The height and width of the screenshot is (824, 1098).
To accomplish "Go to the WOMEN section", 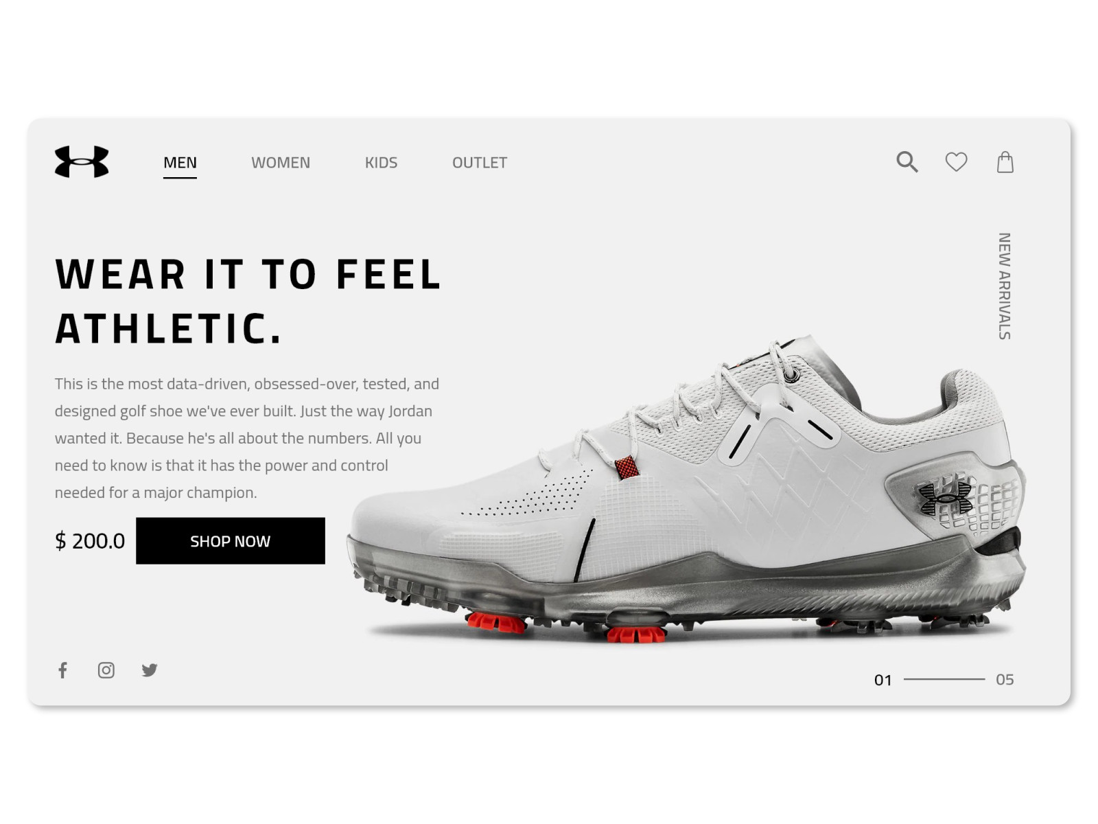I will 281,163.
